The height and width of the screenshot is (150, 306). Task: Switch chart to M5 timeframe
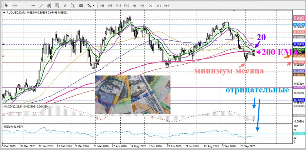tap(110, 5)
